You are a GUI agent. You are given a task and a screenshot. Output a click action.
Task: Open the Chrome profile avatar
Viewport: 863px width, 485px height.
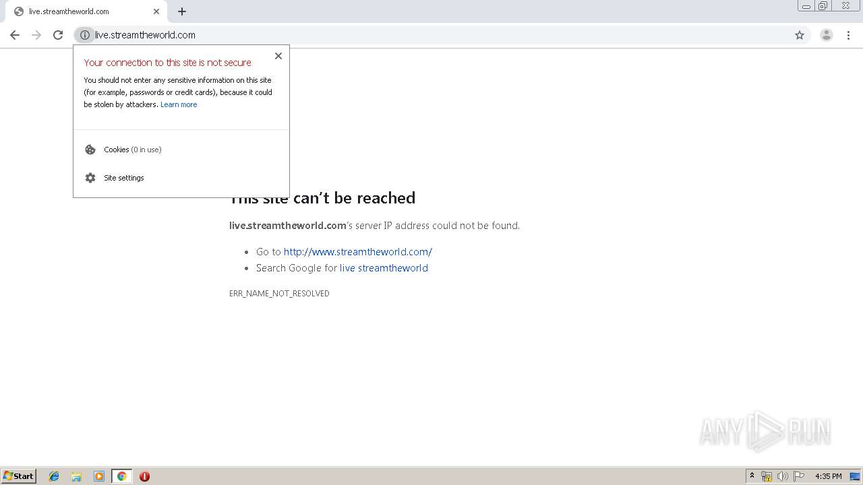tap(826, 35)
